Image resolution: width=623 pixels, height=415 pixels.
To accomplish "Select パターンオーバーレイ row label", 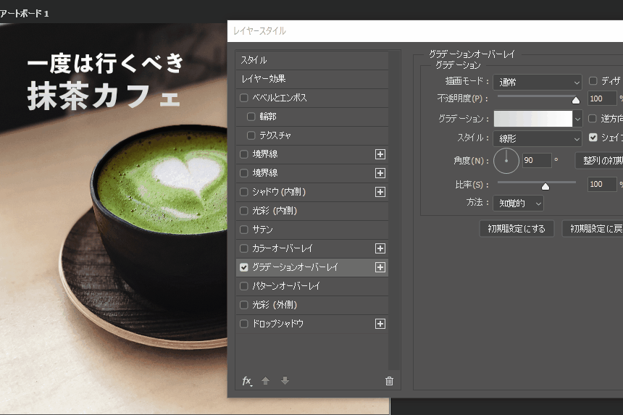I will (286, 286).
